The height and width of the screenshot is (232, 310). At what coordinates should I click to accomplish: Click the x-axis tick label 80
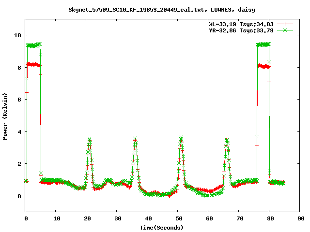pos(270,218)
